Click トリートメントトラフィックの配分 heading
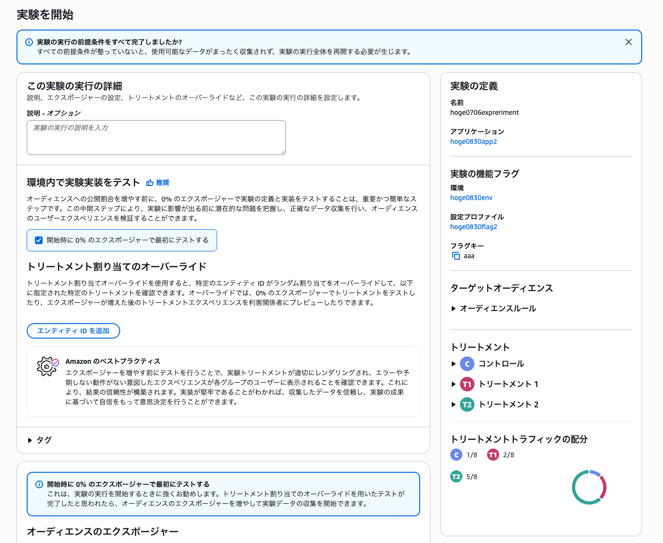 pyautogui.click(x=519, y=439)
